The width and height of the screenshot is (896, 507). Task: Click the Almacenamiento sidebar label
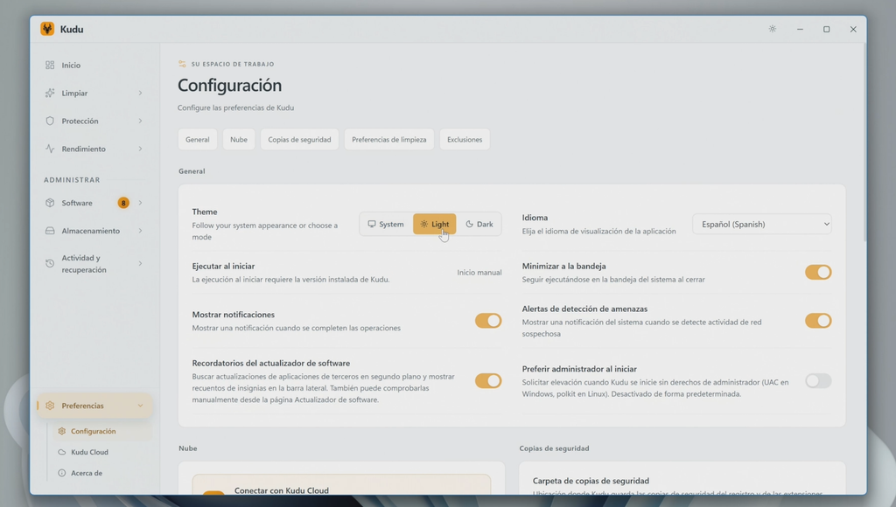coord(91,231)
